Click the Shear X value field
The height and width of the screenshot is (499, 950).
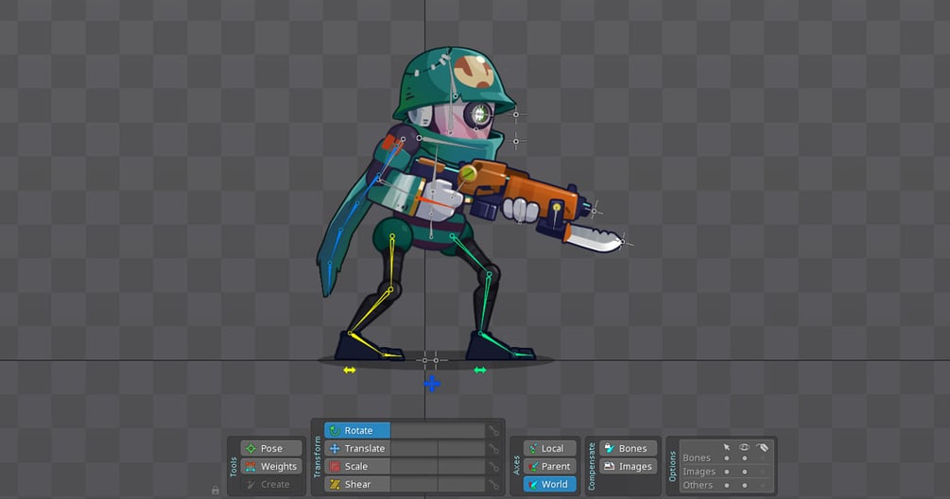pyautogui.click(x=414, y=485)
